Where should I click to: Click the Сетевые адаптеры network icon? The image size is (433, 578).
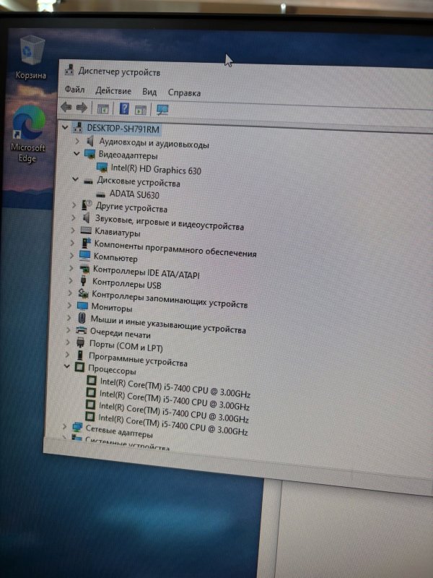pos(77,427)
